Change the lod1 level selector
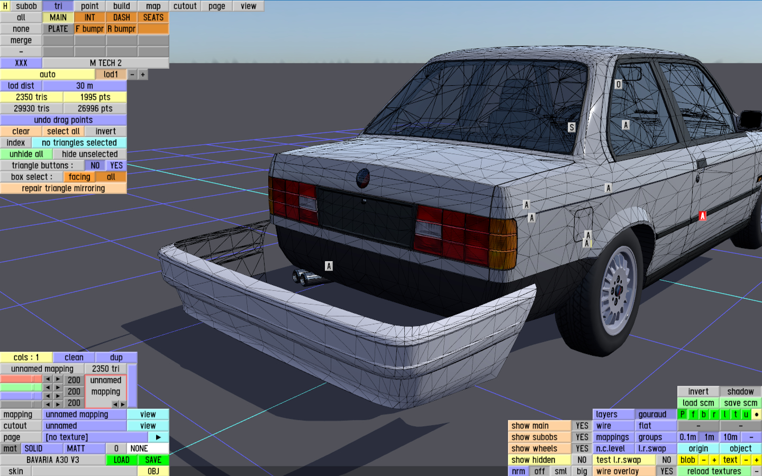This screenshot has width=762, height=476. click(111, 75)
